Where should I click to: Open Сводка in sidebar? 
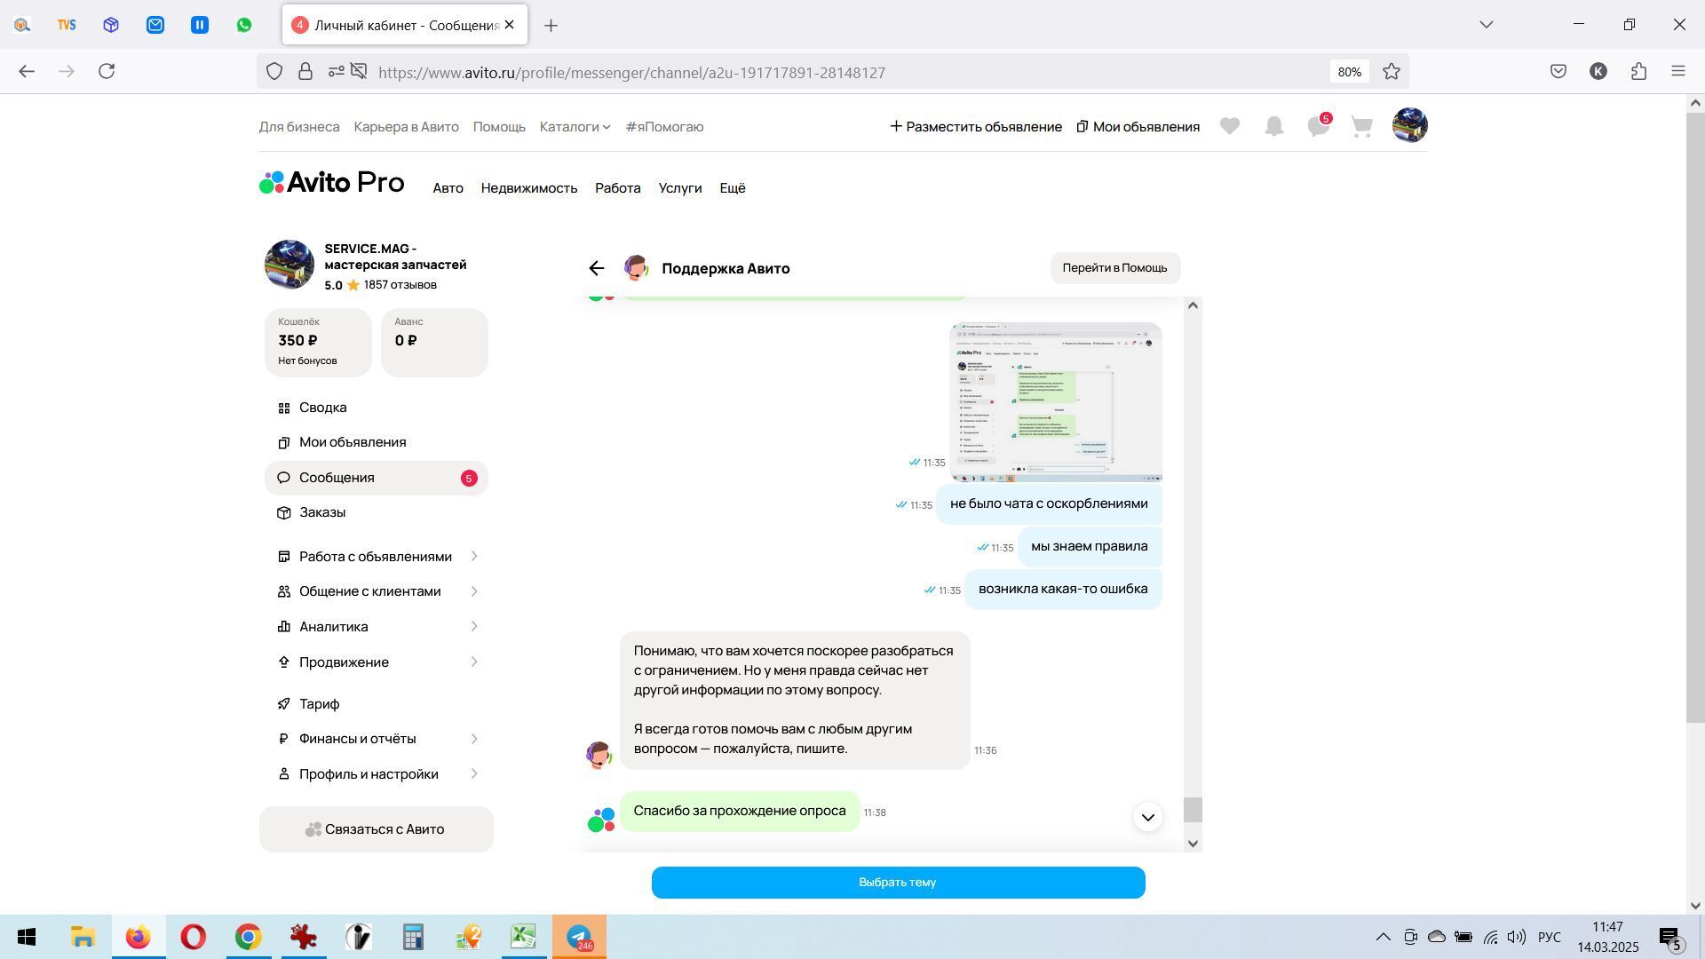click(x=377, y=408)
